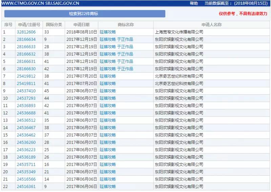Image resolution: width=271 pixels, height=192 pixels.
Task: Open 延禧攻略 于正作品 trademark in row 5
Action: 116,62
